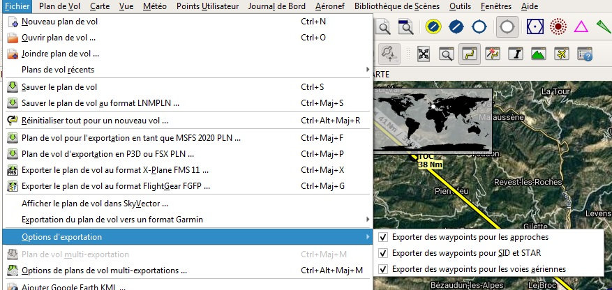Click the zoom magnifier page toolbar icon
612x290 pixels.
click(384, 27)
